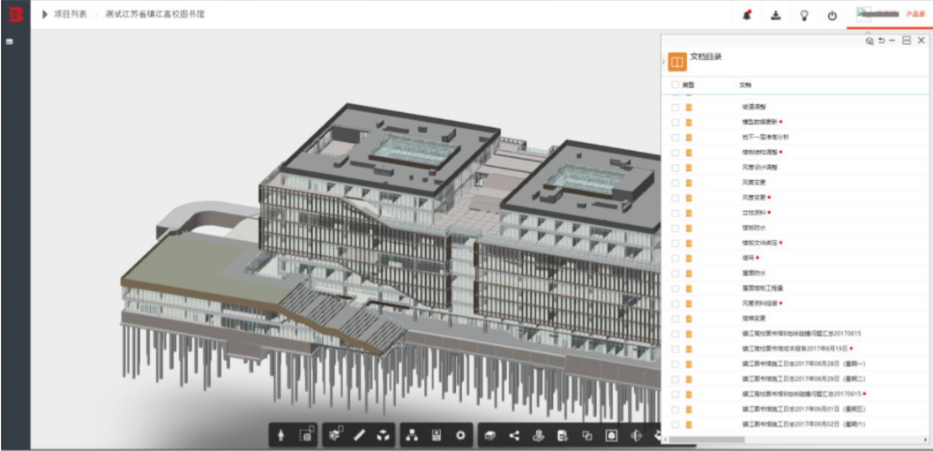Check the 2017年09月02日 log checkbox

(675, 425)
